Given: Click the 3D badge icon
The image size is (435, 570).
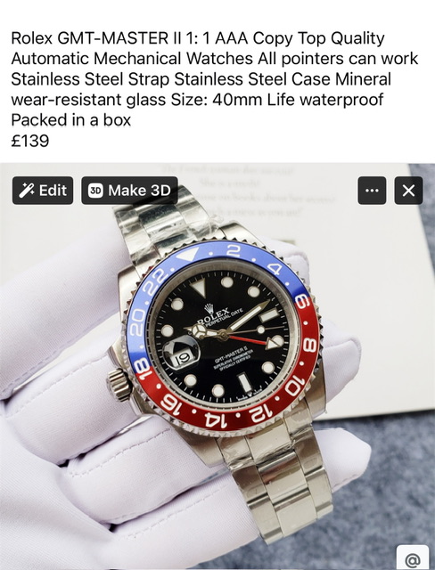Looking at the screenshot, I should pos(95,191).
